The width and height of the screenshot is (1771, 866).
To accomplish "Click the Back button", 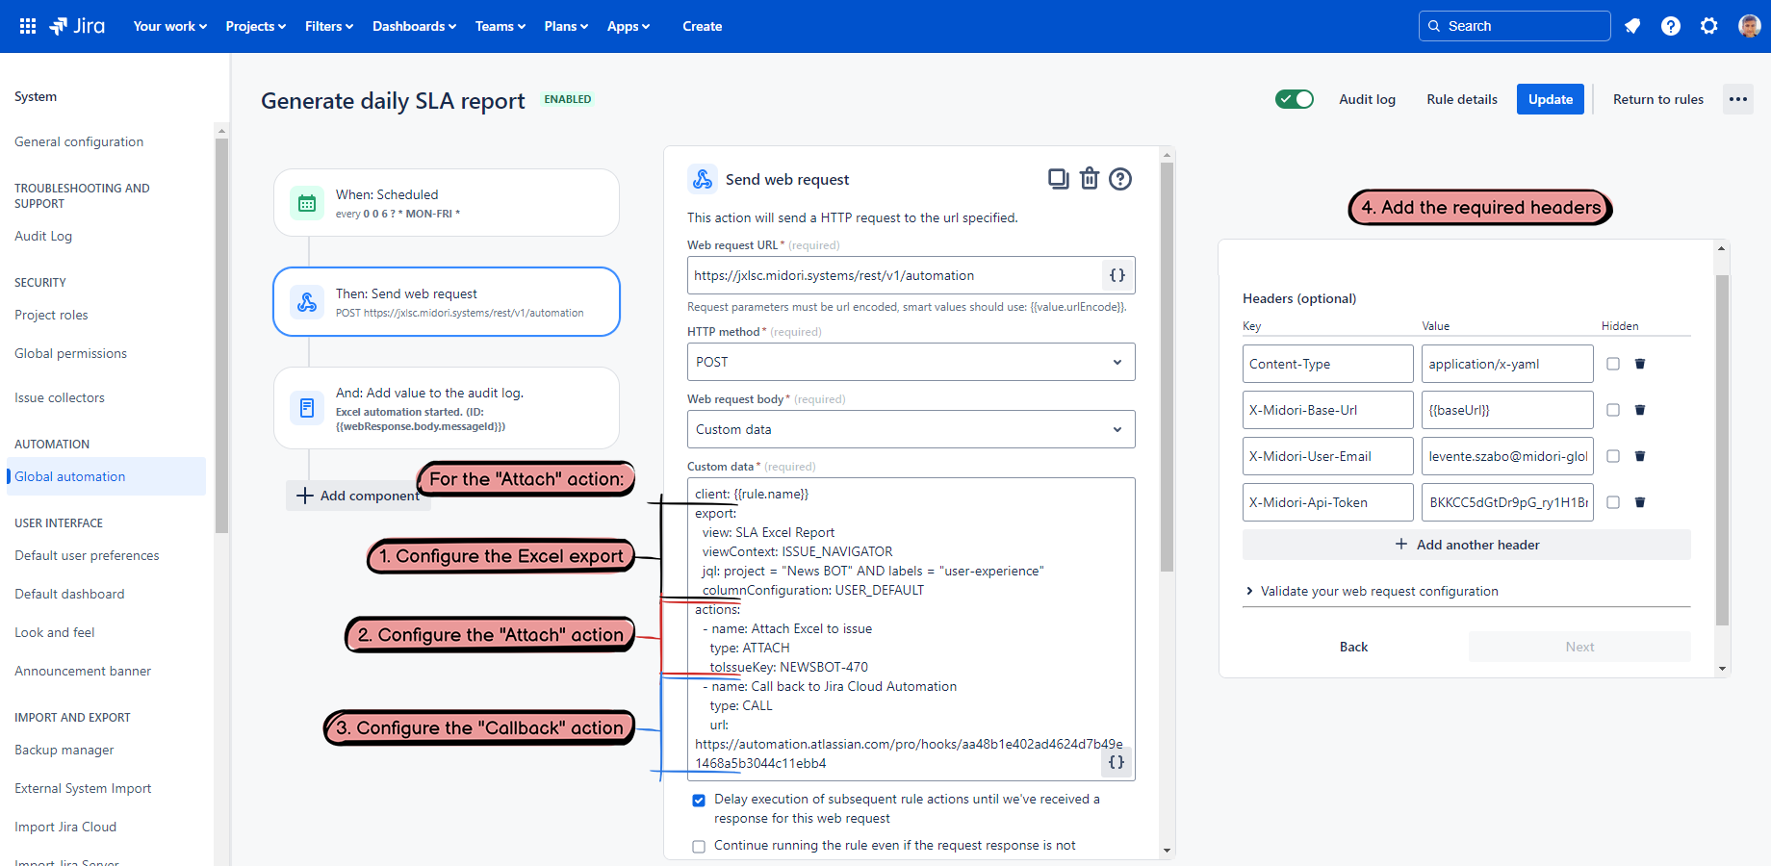I will point(1353,647).
